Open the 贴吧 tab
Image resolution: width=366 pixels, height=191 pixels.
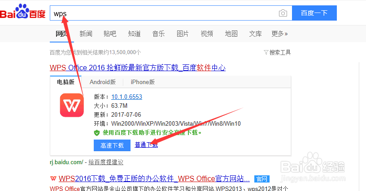click(110, 34)
